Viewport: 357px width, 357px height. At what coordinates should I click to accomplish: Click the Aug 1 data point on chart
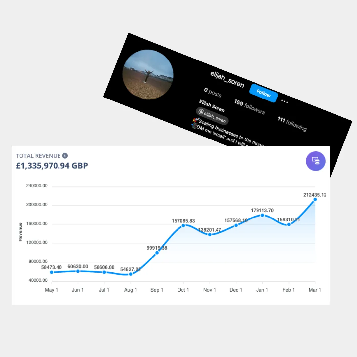click(131, 274)
